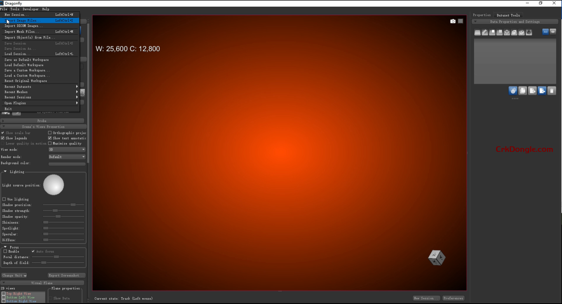Open the Tools menu
The image size is (562, 304).
click(x=15, y=9)
